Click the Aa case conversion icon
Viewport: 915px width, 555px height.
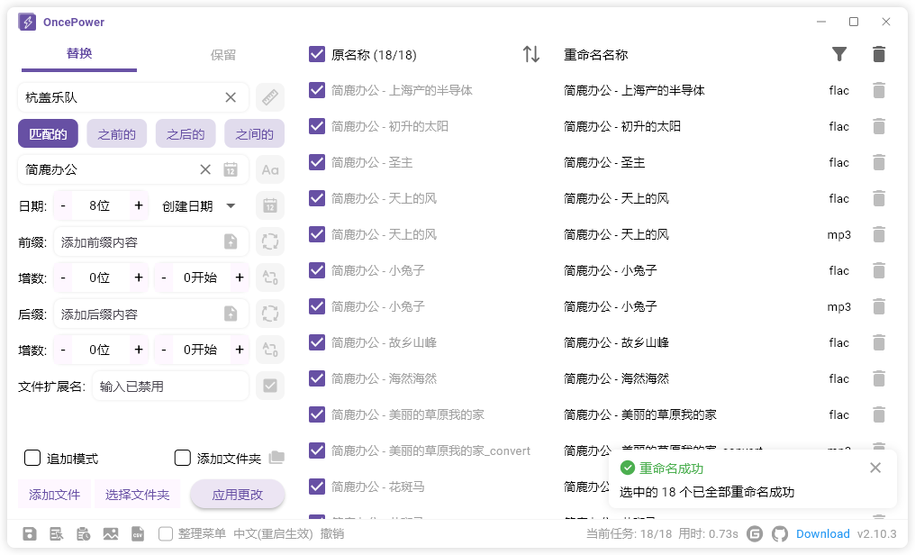269,168
